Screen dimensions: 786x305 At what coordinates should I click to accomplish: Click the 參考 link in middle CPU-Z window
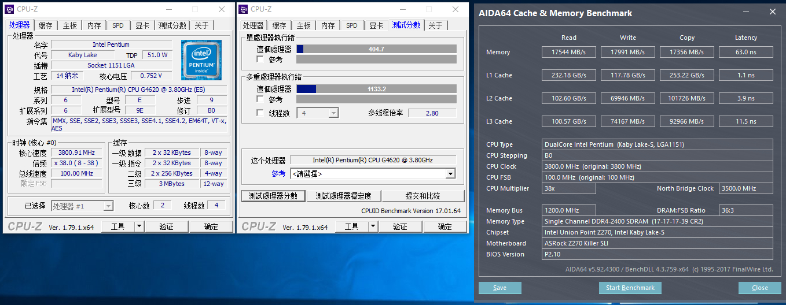click(x=278, y=173)
